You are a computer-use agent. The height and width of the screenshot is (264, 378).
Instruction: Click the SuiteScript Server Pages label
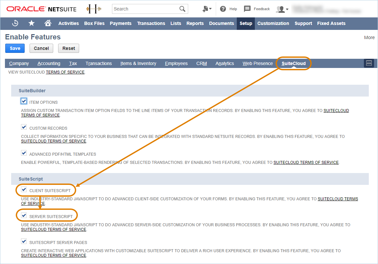pos(58,243)
